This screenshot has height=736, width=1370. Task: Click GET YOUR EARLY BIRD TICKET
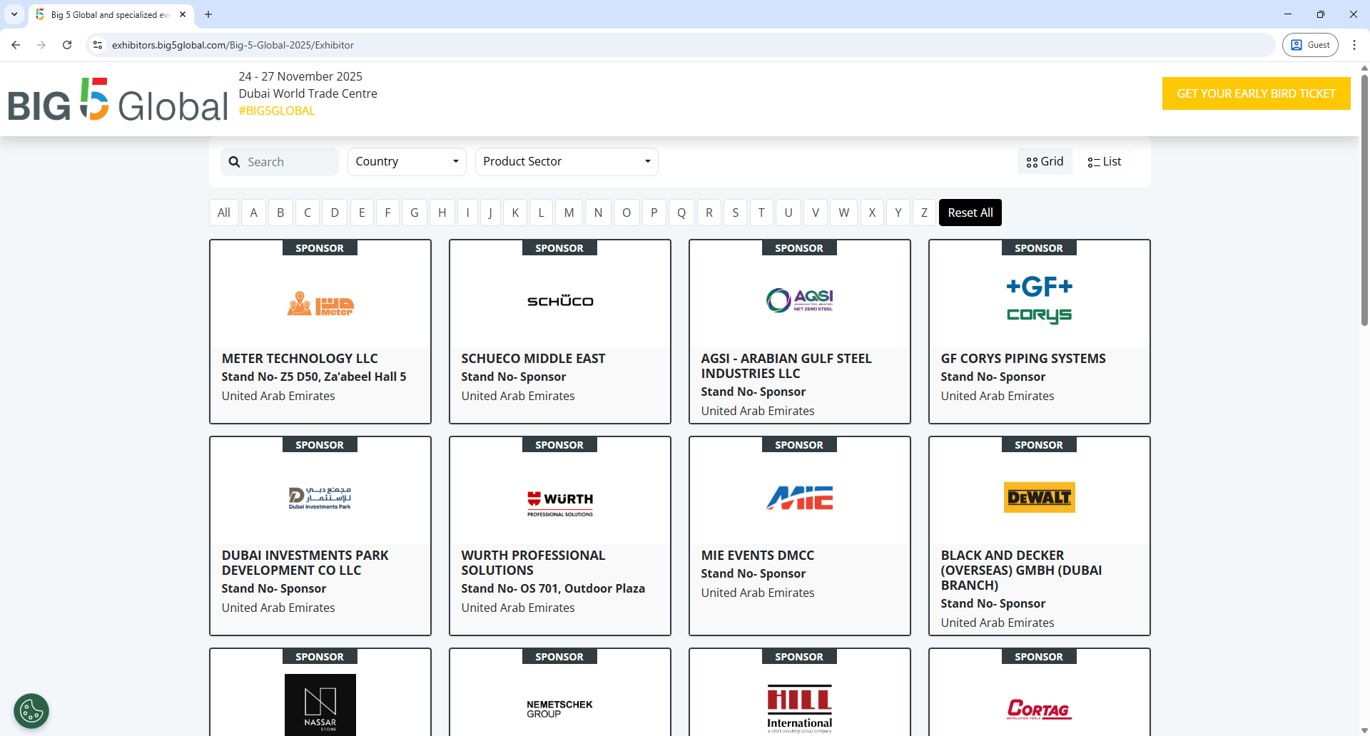coord(1256,93)
